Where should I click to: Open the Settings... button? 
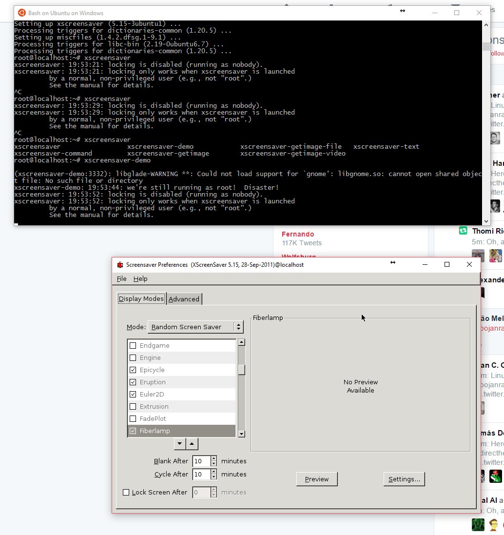tap(404, 479)
